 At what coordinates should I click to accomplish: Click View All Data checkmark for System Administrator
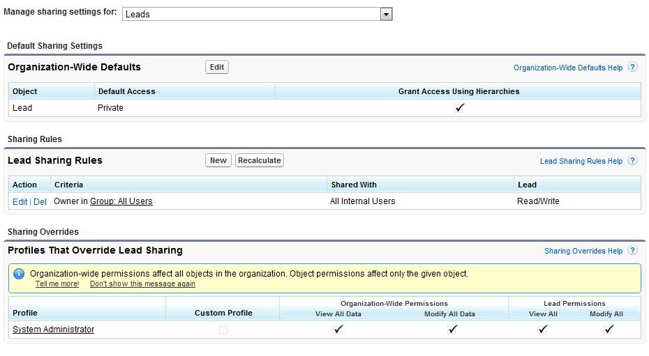click(338, 329)
